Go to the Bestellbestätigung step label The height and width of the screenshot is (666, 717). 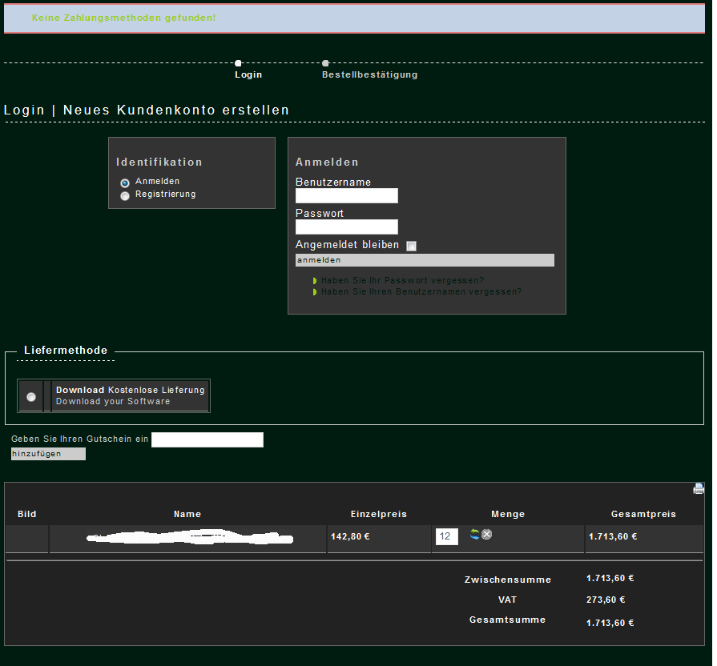tap(369, 75)
